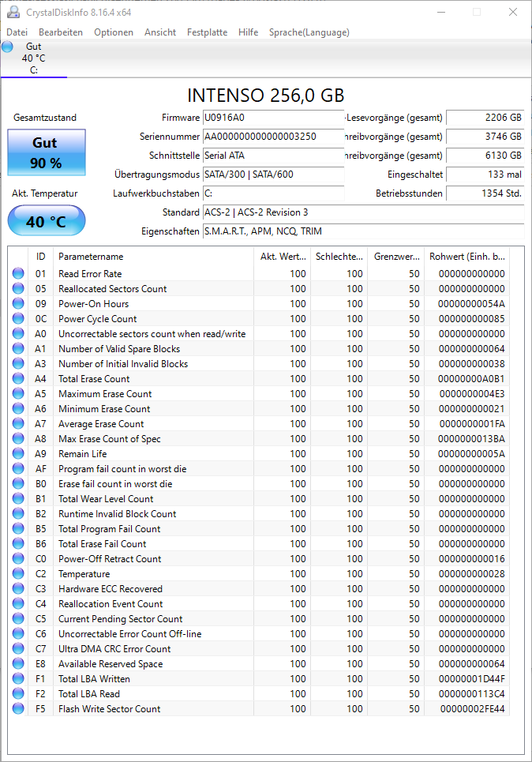Click status orb for Reallocated Sectors Count
Viewport: 532px width, 762px height.
pos(18,289)
